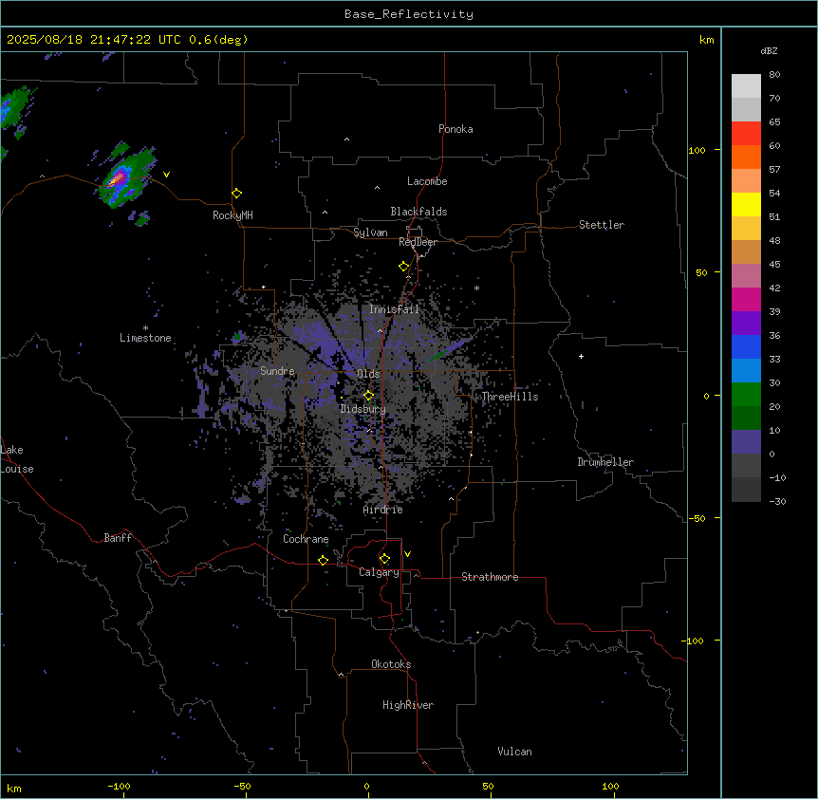Click the 80 value on the dBZ scale
The image size is (818, 799).
point(774,75)
